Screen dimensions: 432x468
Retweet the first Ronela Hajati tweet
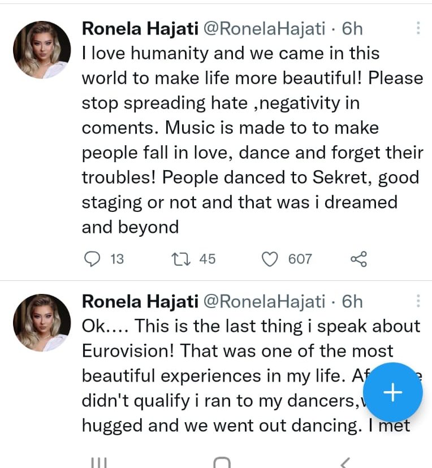(180, 259)
